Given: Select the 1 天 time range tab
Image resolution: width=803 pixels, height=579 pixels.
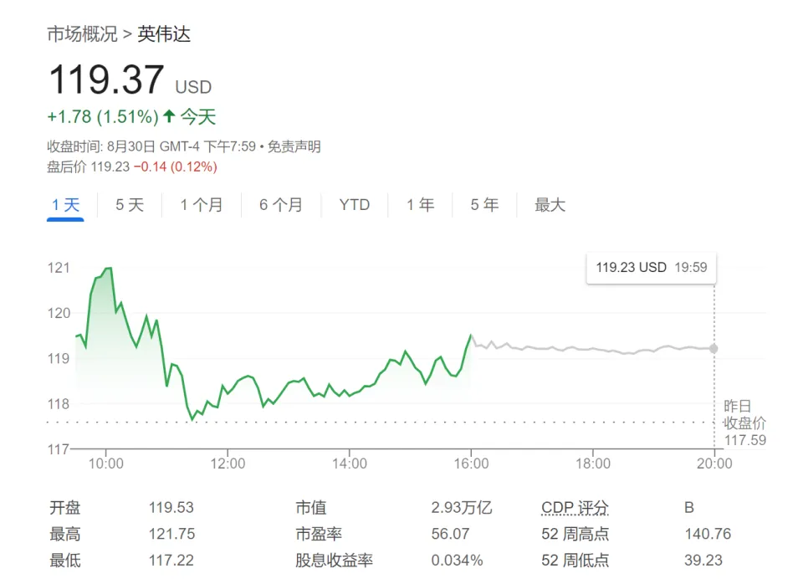Looking at the screenshot, I should click(x=65, y=205).
